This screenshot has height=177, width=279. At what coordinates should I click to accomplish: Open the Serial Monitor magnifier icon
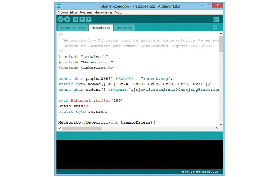click(x=216, y=19)
